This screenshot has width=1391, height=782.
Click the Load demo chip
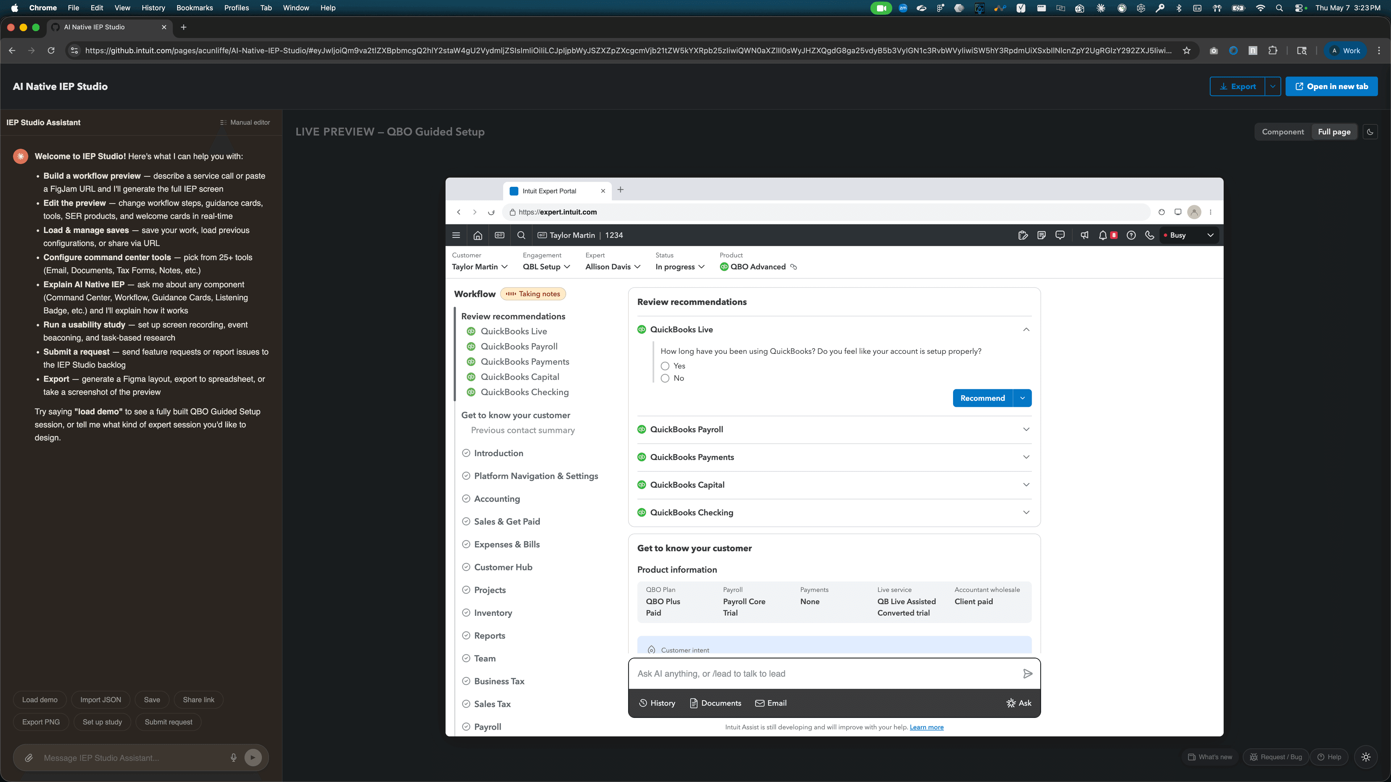pos(40,700)
